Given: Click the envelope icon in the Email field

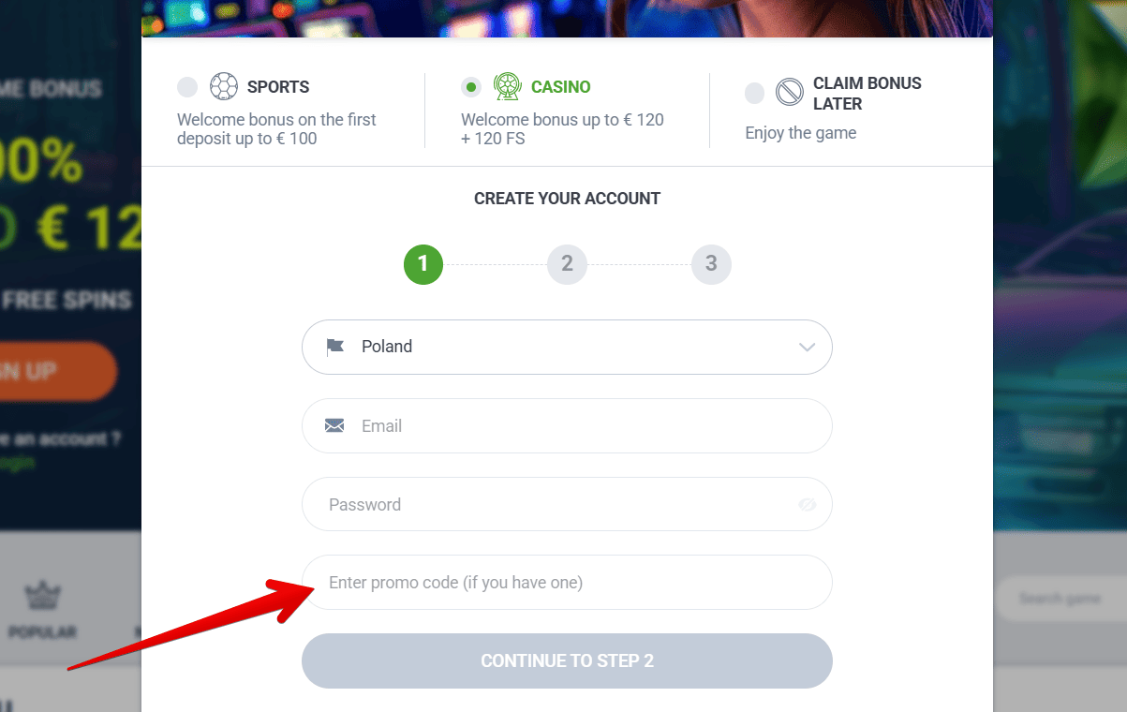Looking at the screenshot, I should tap(334, 424).
